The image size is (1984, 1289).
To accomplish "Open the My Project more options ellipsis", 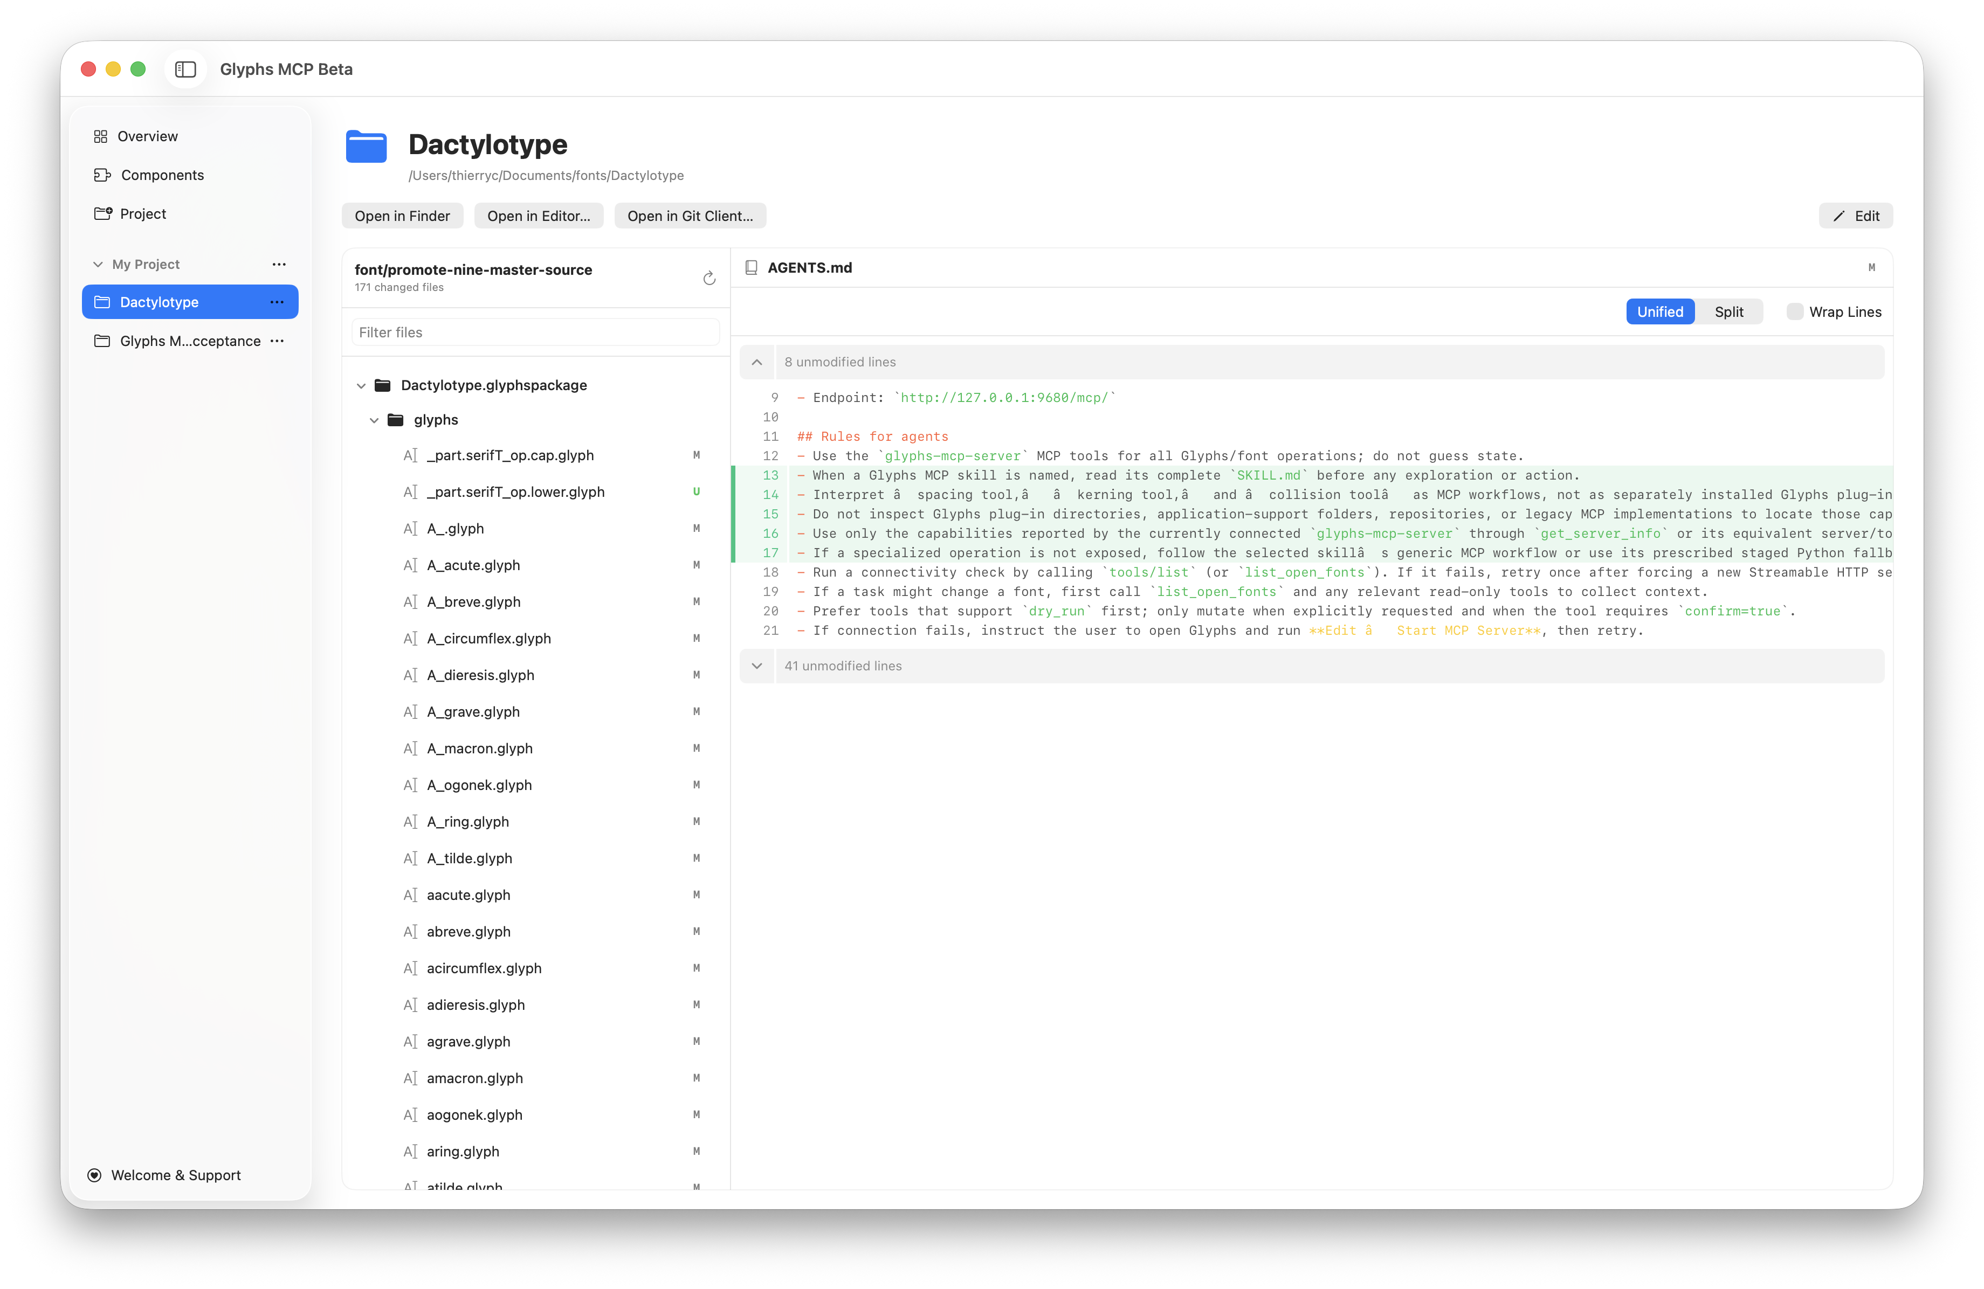I will coord(279,264).
